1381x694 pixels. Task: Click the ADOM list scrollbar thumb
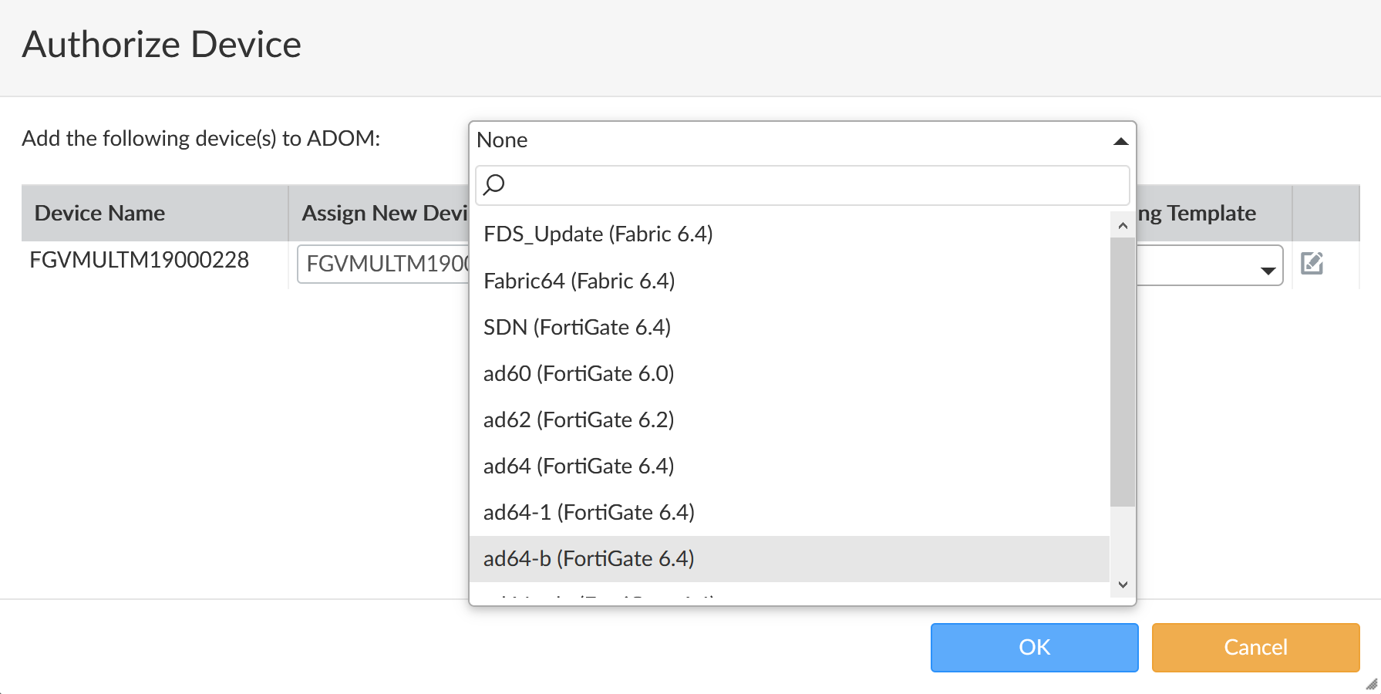click(1123, 372)
